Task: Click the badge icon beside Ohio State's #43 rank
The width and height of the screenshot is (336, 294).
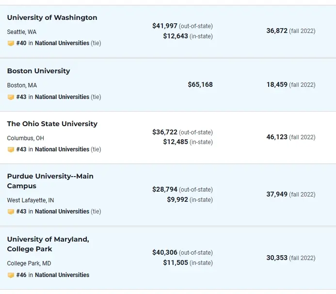Action: pyautogui.click(x=11, y=149)
